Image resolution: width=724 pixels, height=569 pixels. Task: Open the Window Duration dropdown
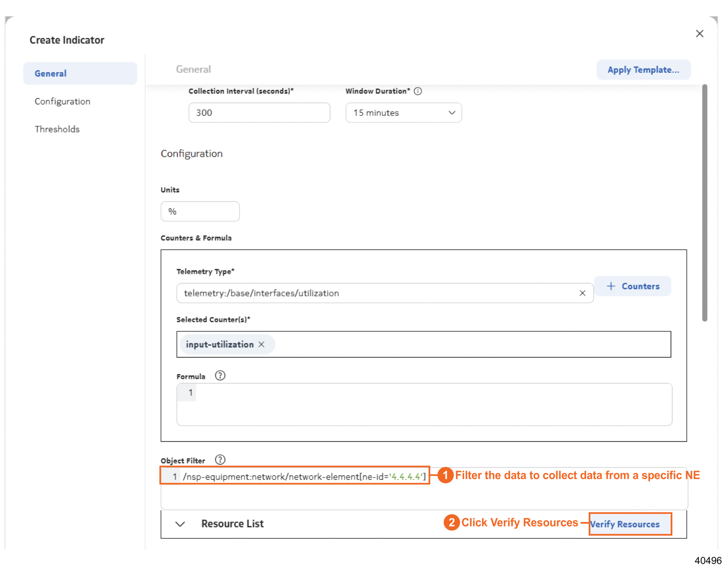403,113
